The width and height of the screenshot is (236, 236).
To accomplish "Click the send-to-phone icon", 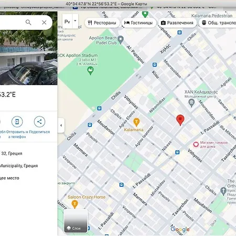I will tap(17, 122).
